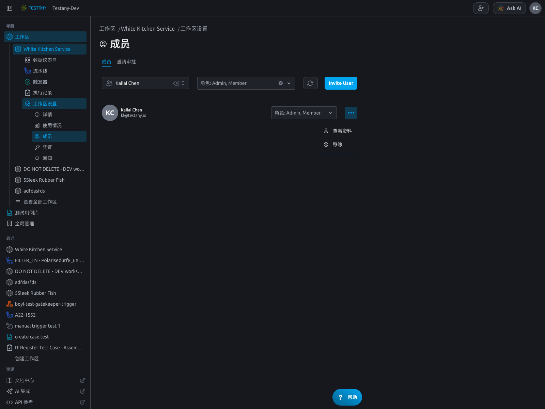
Task: Select 成员 in the sidebar
Action: point(59,136)
